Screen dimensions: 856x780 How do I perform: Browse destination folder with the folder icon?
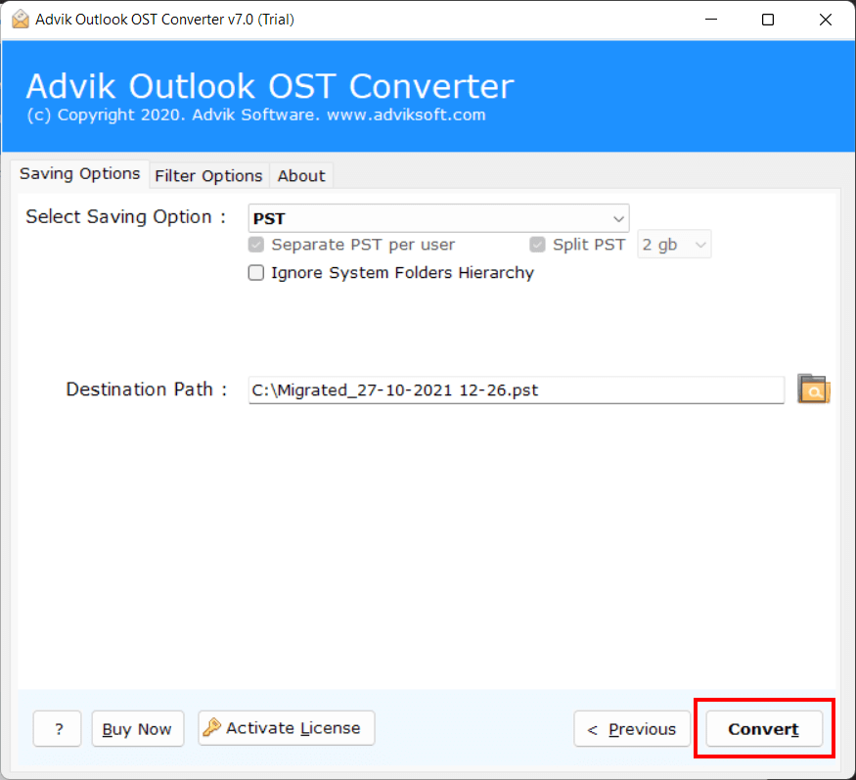(x=813, y=389)
